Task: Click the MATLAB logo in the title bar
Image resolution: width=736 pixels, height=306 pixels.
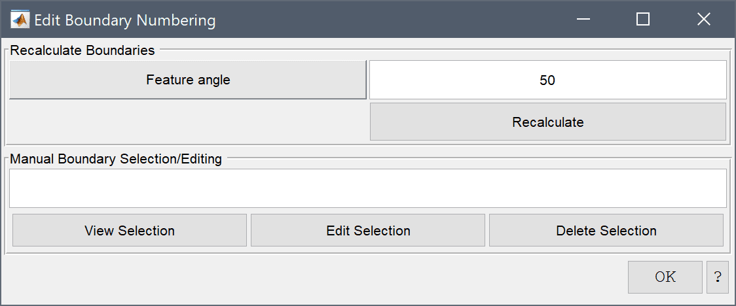Action: [x=20, y=20]
